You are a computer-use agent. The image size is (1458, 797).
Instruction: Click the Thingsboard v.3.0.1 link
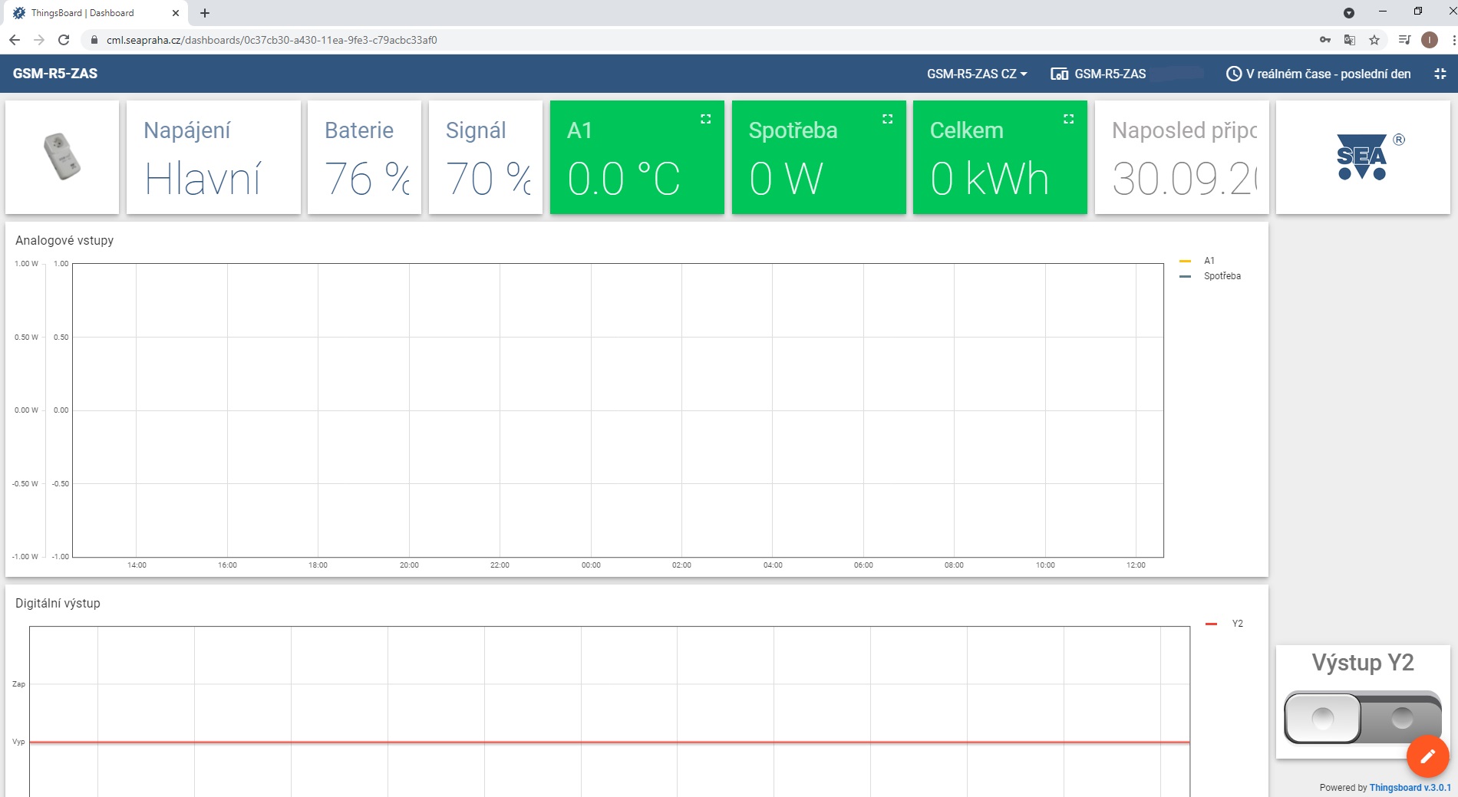tap(1410, 788)
